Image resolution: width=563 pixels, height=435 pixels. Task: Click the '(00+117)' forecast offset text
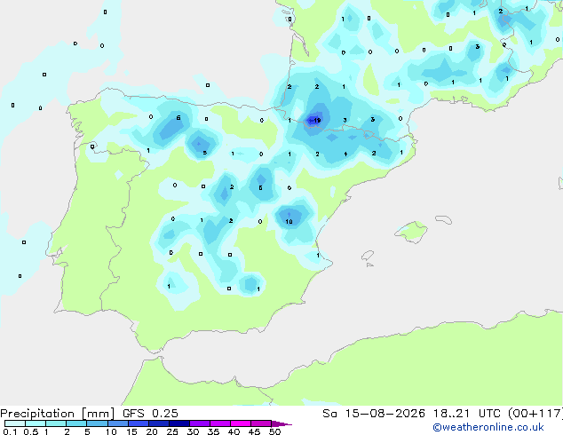pos(535,414)
